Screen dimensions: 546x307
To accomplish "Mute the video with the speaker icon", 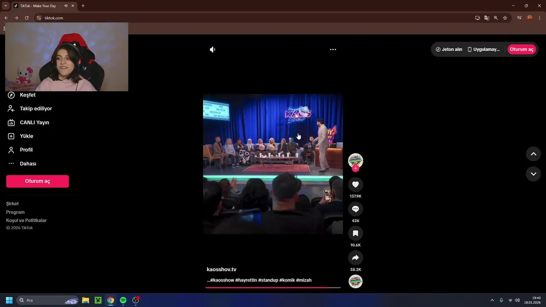I will pos(212,49).
